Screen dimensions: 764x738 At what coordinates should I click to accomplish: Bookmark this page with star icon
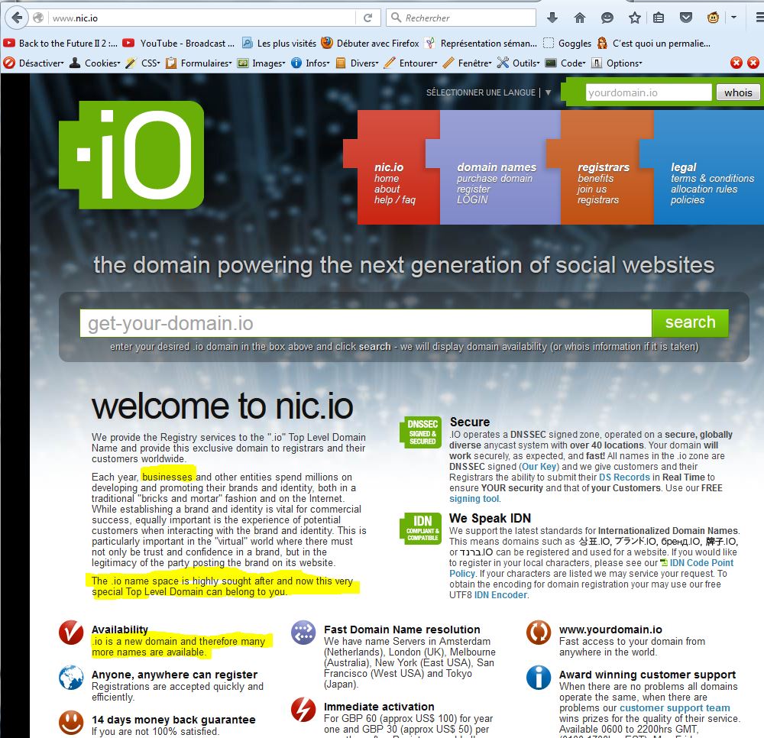pyautogui.click(x=634, y=18)
